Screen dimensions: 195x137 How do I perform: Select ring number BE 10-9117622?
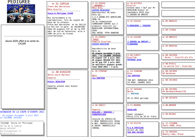pyautogui.click(x=134, y=3)
